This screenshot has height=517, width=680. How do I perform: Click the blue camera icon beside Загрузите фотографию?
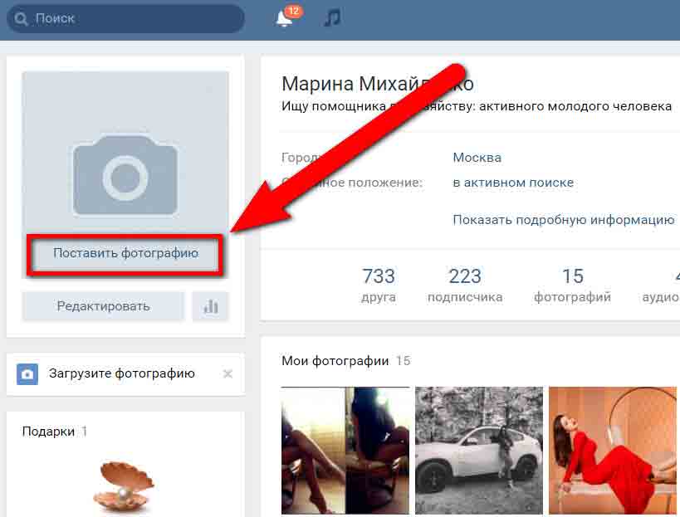tap(27, 374)
